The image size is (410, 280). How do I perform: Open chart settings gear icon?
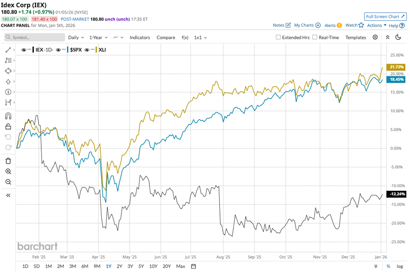(x=375, y=37)
